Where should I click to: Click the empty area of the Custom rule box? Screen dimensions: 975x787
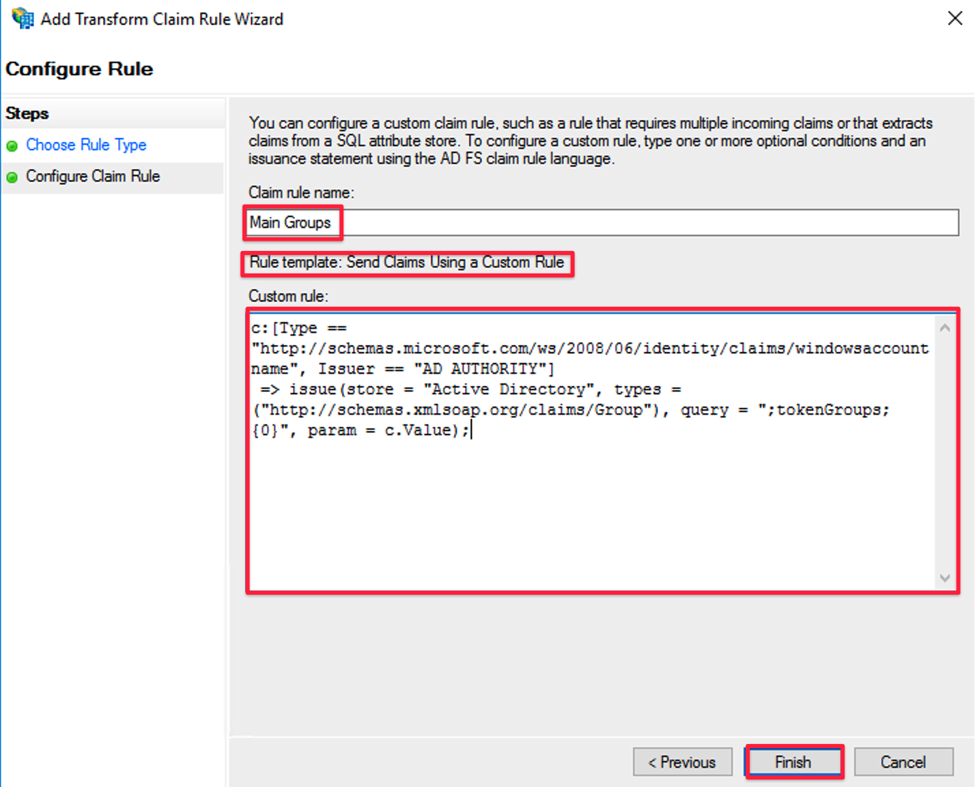click(x=587, y=518)
